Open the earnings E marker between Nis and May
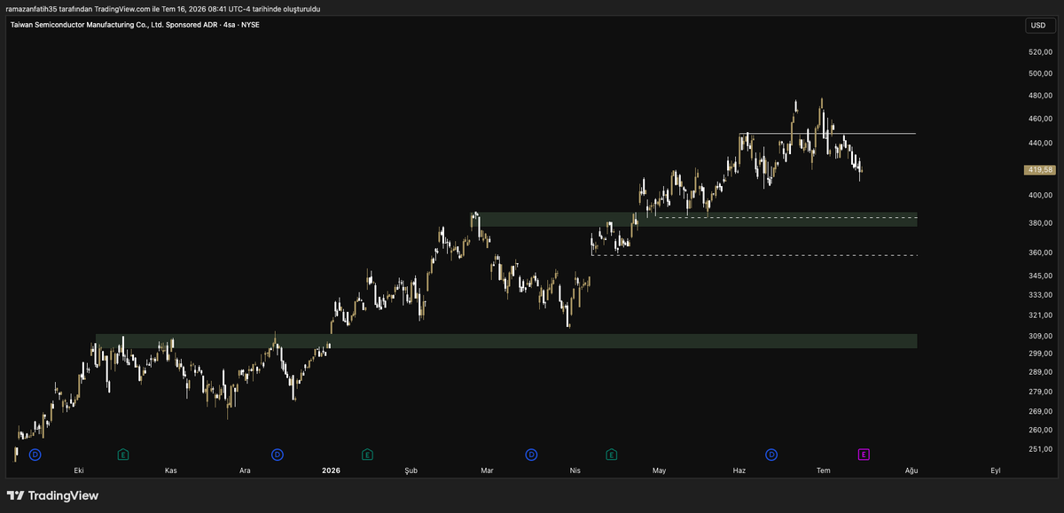The height and width of the screenshot is (513, 1064). (611, 455)
